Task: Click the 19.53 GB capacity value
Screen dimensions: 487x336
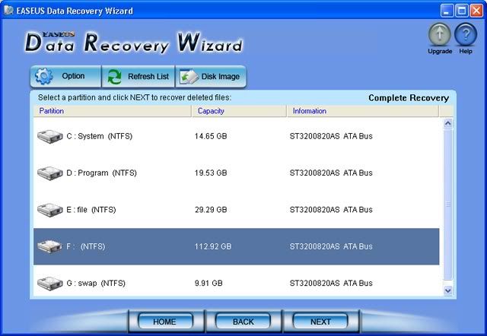Action: click(x=211, y=173)
